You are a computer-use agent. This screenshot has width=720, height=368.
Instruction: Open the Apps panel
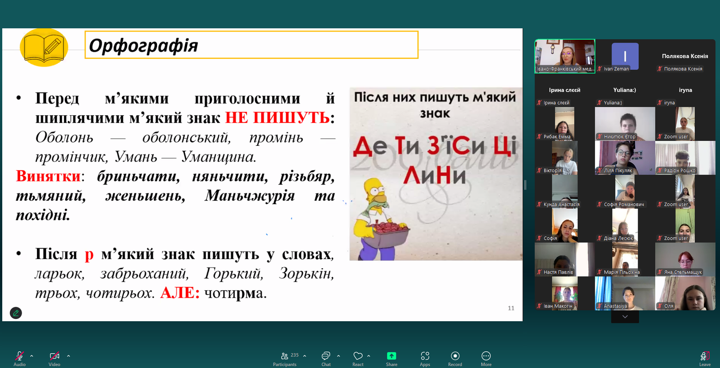[x=425, y=359]
